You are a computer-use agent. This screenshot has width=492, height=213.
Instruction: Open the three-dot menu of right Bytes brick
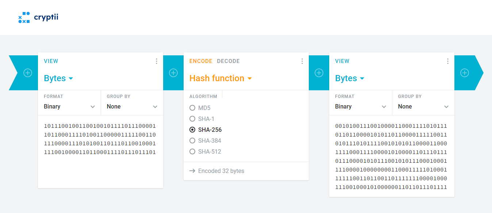click(448, 61)
